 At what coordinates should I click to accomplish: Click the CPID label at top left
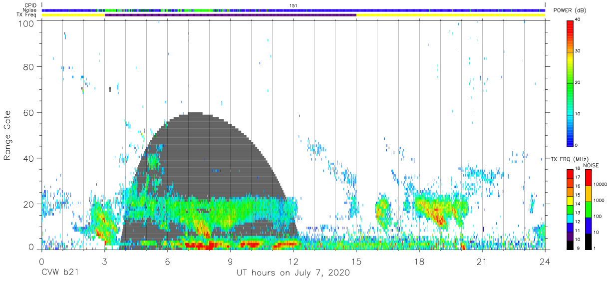coord(30,5)
